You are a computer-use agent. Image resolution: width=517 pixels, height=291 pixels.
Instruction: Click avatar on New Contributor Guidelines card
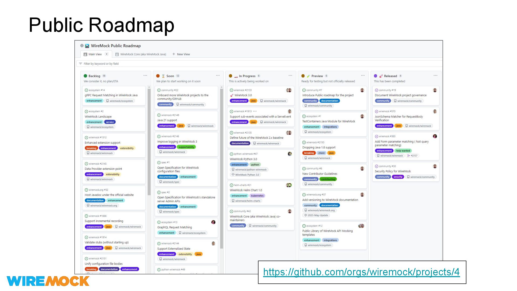[362, 169]
